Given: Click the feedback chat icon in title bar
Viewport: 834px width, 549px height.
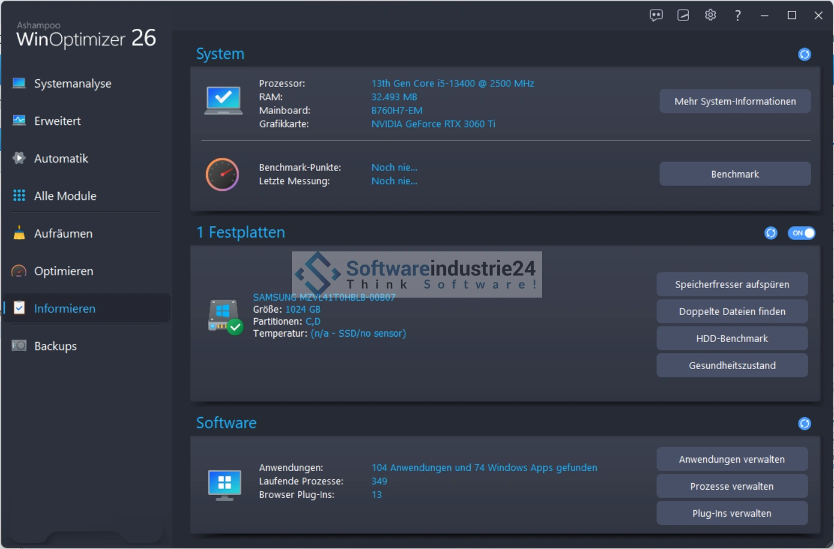Looking at the screenshot, I should tap(656, 16).
